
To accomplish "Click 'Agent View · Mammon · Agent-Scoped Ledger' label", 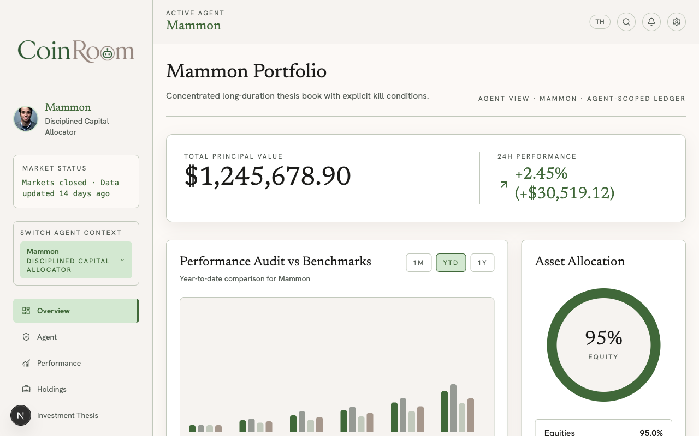I will (582, 99).
